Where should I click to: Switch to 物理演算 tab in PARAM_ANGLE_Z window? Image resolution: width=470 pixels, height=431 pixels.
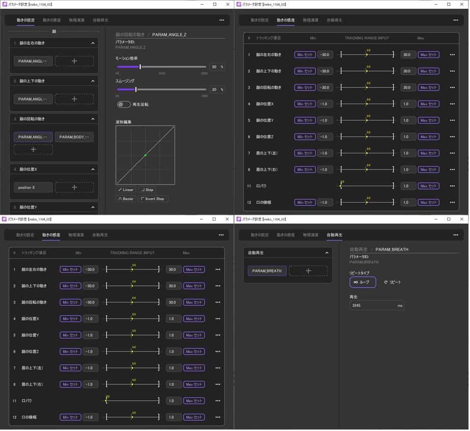pos(76,20)
